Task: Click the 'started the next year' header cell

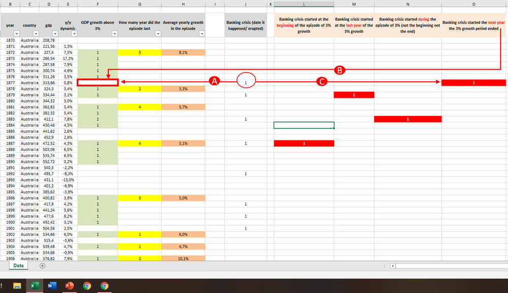Action: [x=473, y=25]
